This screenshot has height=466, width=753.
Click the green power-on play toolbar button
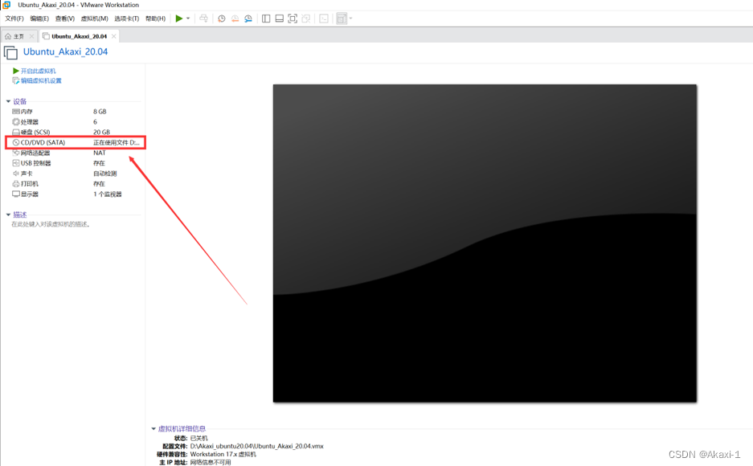tap(178, 18)
